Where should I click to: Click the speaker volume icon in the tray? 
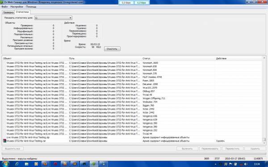pos(245,164)
